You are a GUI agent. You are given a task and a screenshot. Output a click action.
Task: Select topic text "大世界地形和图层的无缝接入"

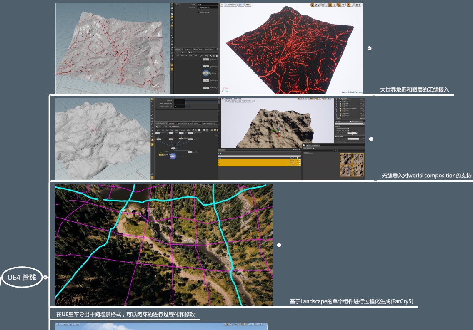[415, 89]
